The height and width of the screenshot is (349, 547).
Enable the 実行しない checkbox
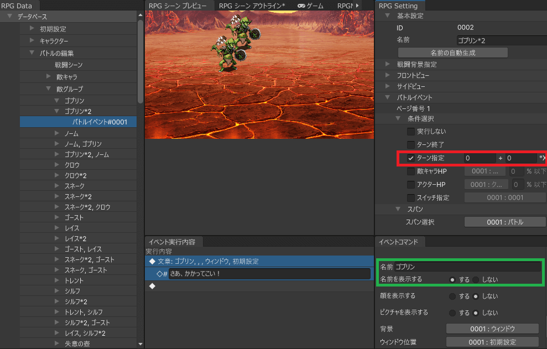tap(411, 132)
